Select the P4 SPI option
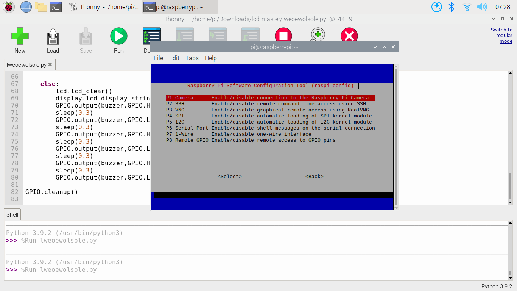This screenshot has height=291, width=517. pos(271,116)
